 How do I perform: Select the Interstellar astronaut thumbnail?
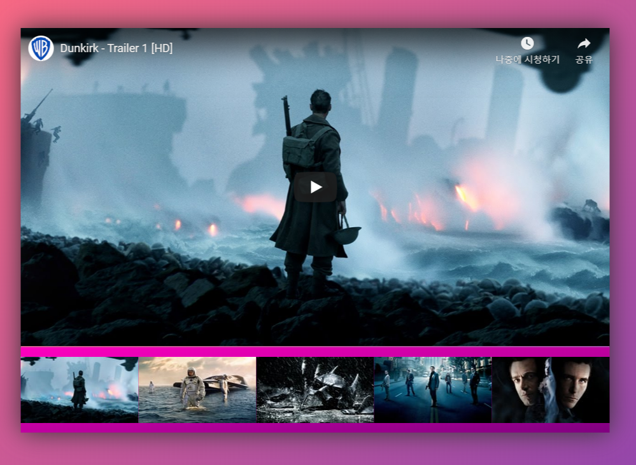(197, 390)
